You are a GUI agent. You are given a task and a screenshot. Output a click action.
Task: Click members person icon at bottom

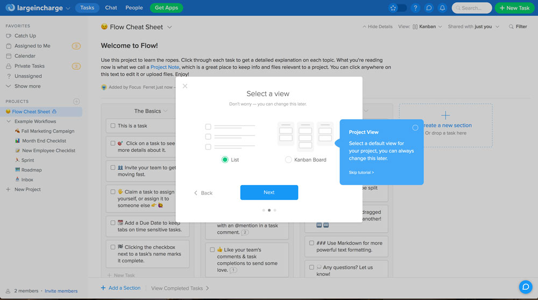[8, 291]
